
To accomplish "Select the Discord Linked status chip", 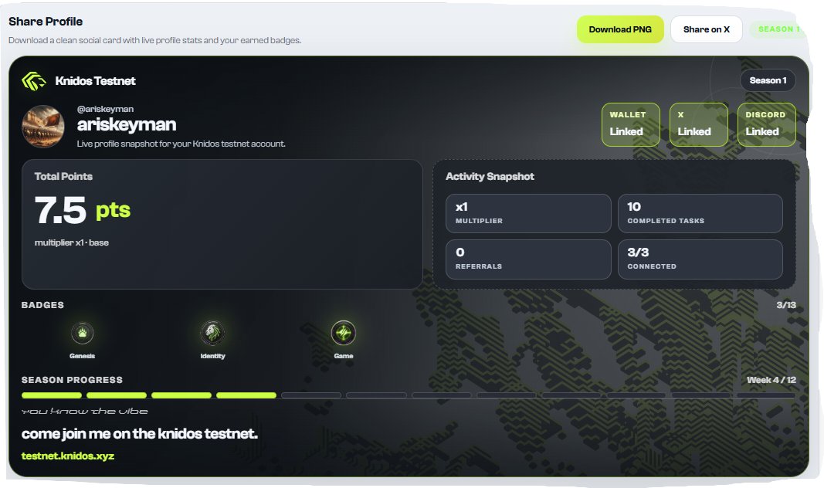I will (767, 124).
